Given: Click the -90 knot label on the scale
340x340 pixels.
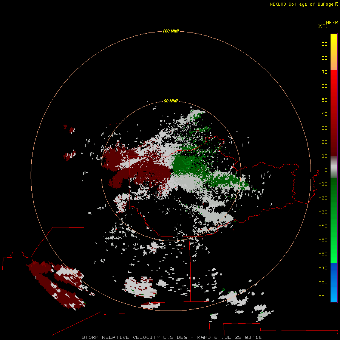Looking at the screenshot, I should point(323,295).
